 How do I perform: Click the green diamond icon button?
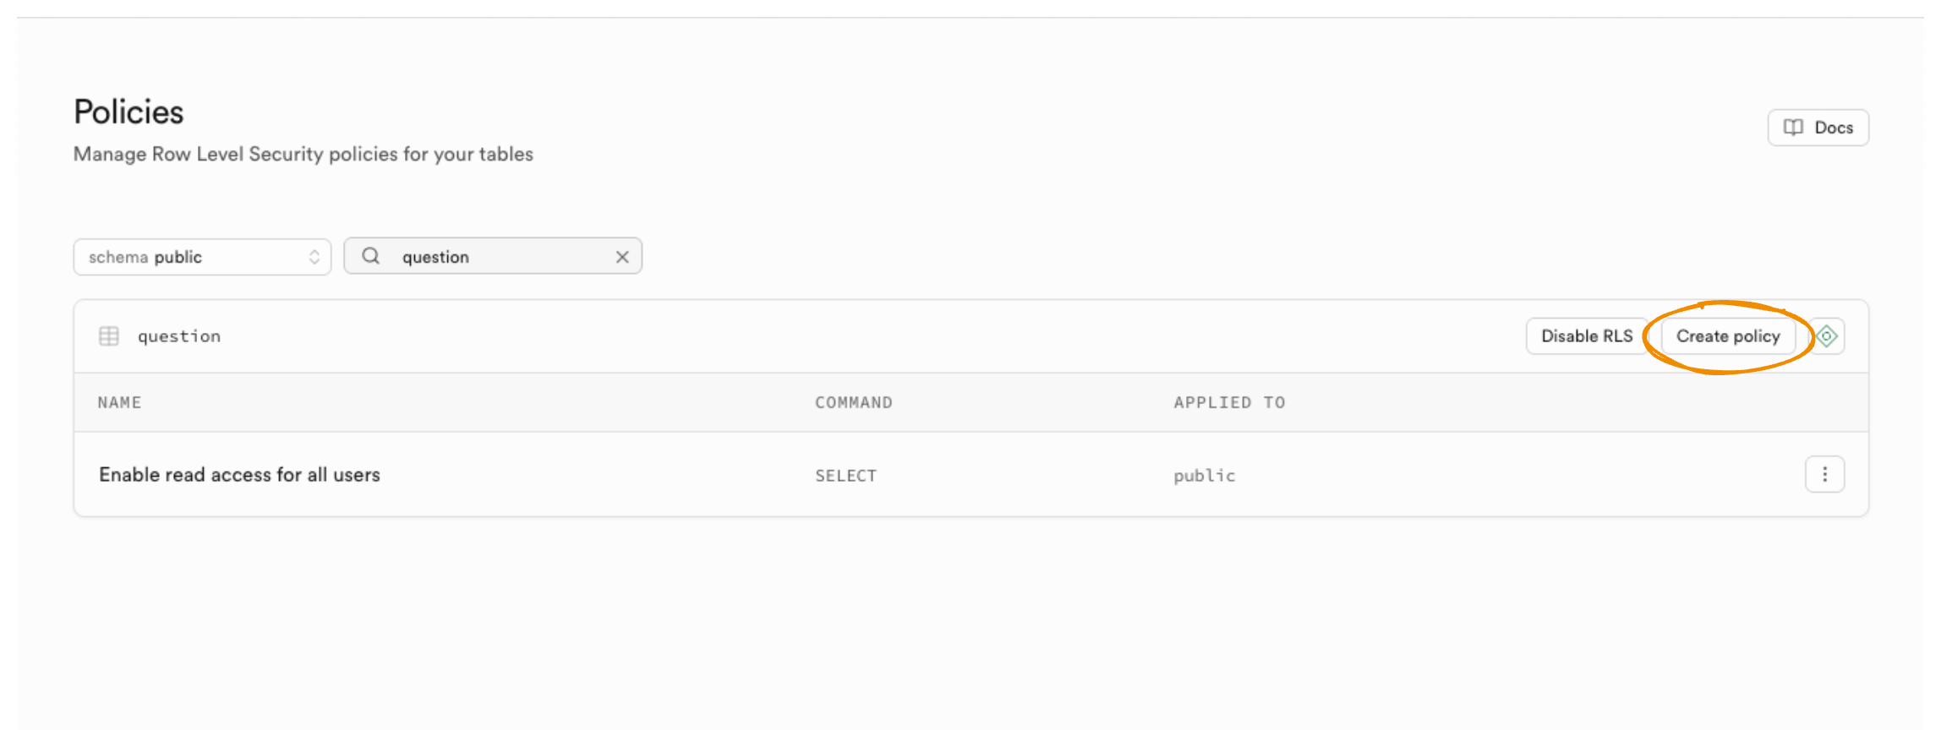click(x=1828, y=336)
